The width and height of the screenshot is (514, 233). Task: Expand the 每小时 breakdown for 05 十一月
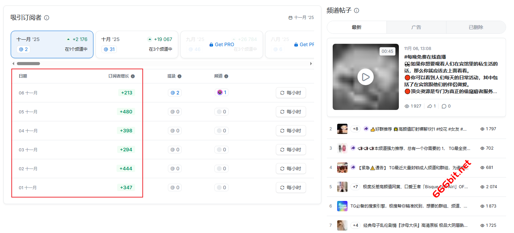click(x=291, y=112)
